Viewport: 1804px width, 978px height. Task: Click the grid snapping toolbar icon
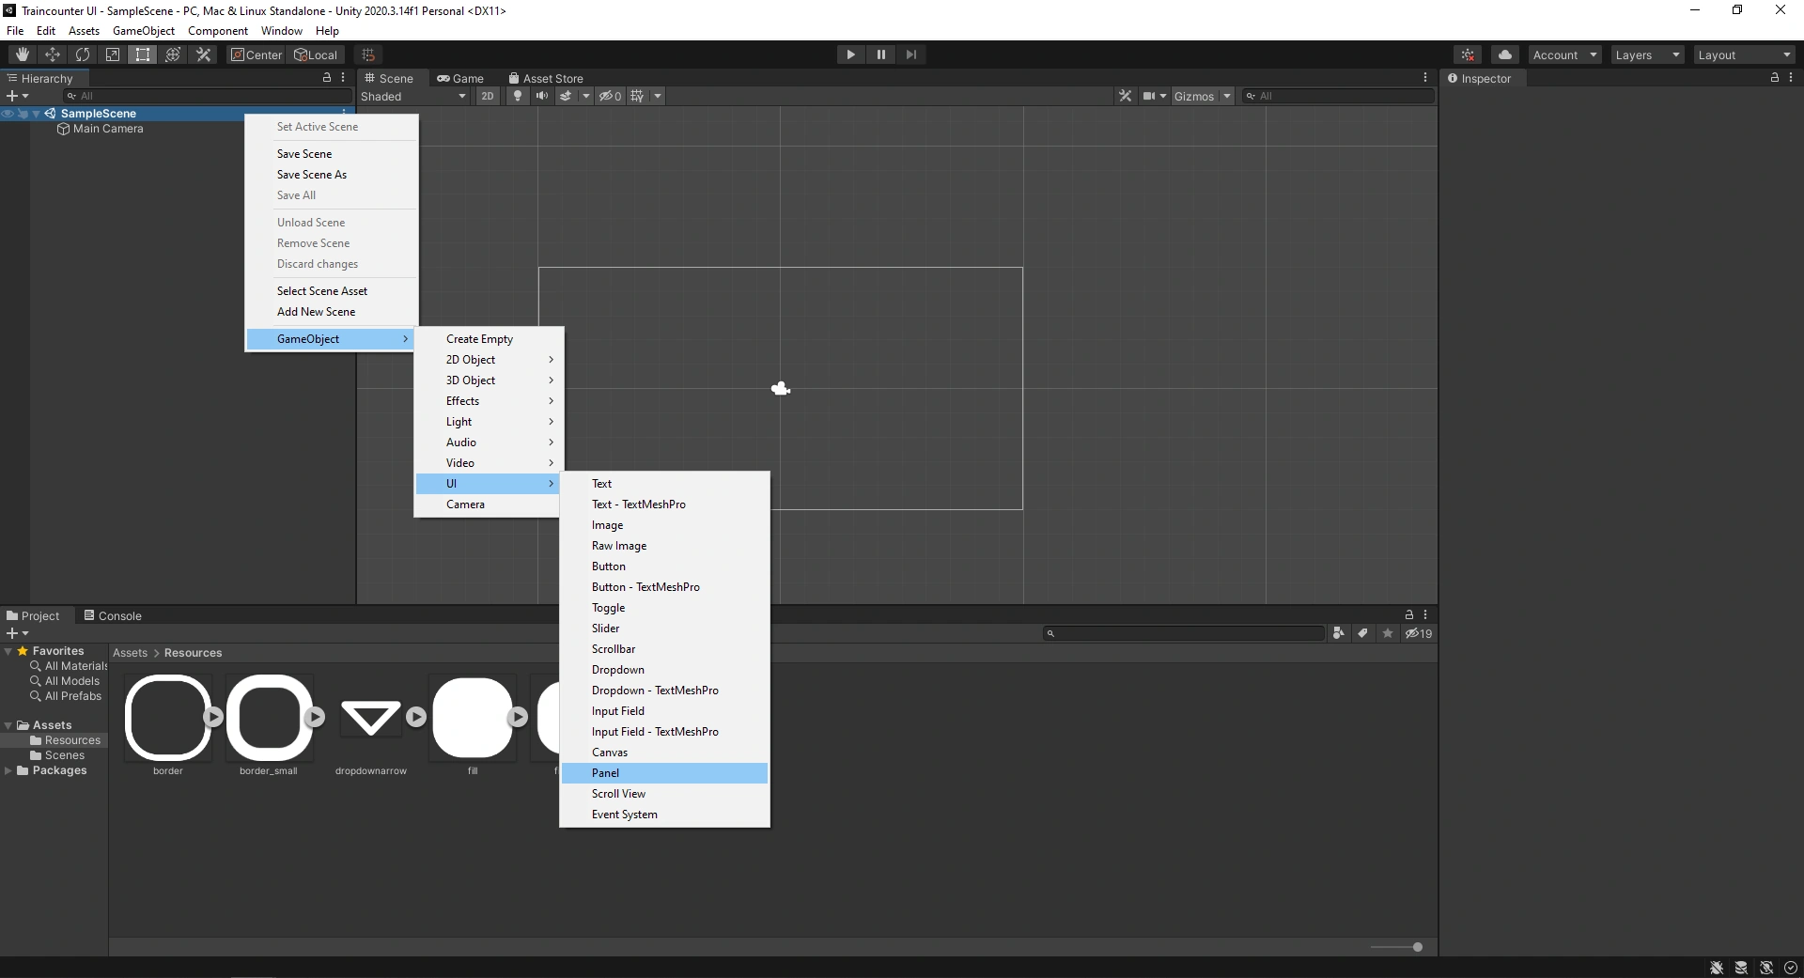point(368,54)
